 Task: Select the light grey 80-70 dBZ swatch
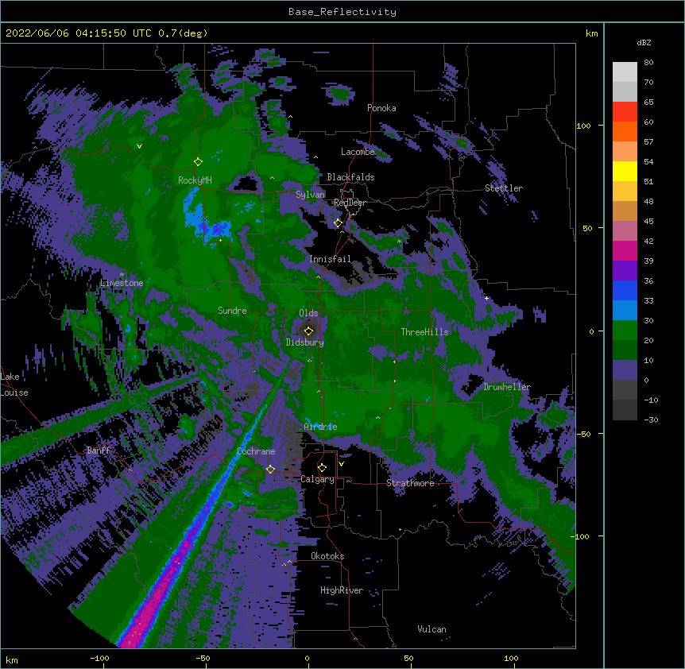(625, 72)
